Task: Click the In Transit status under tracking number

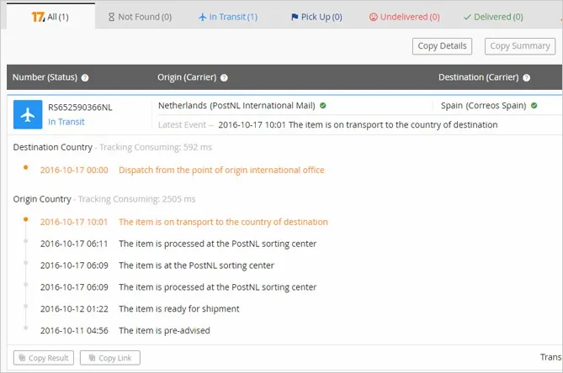Action: coord(66,122)
